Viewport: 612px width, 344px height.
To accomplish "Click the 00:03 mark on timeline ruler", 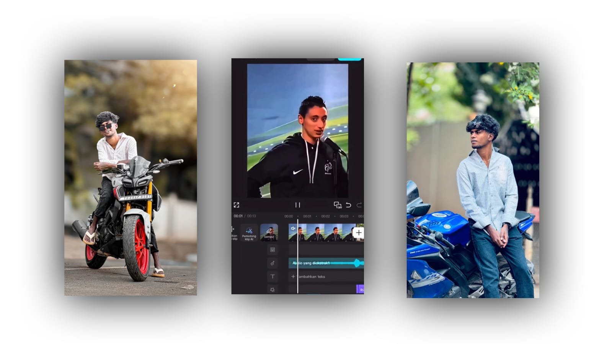I will tap(344, 216).
